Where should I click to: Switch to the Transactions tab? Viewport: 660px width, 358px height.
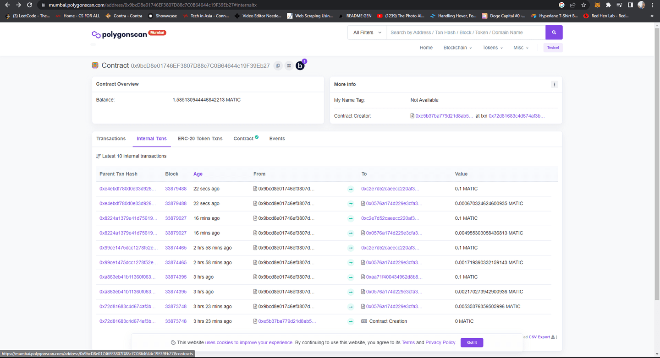coord(111,139)
